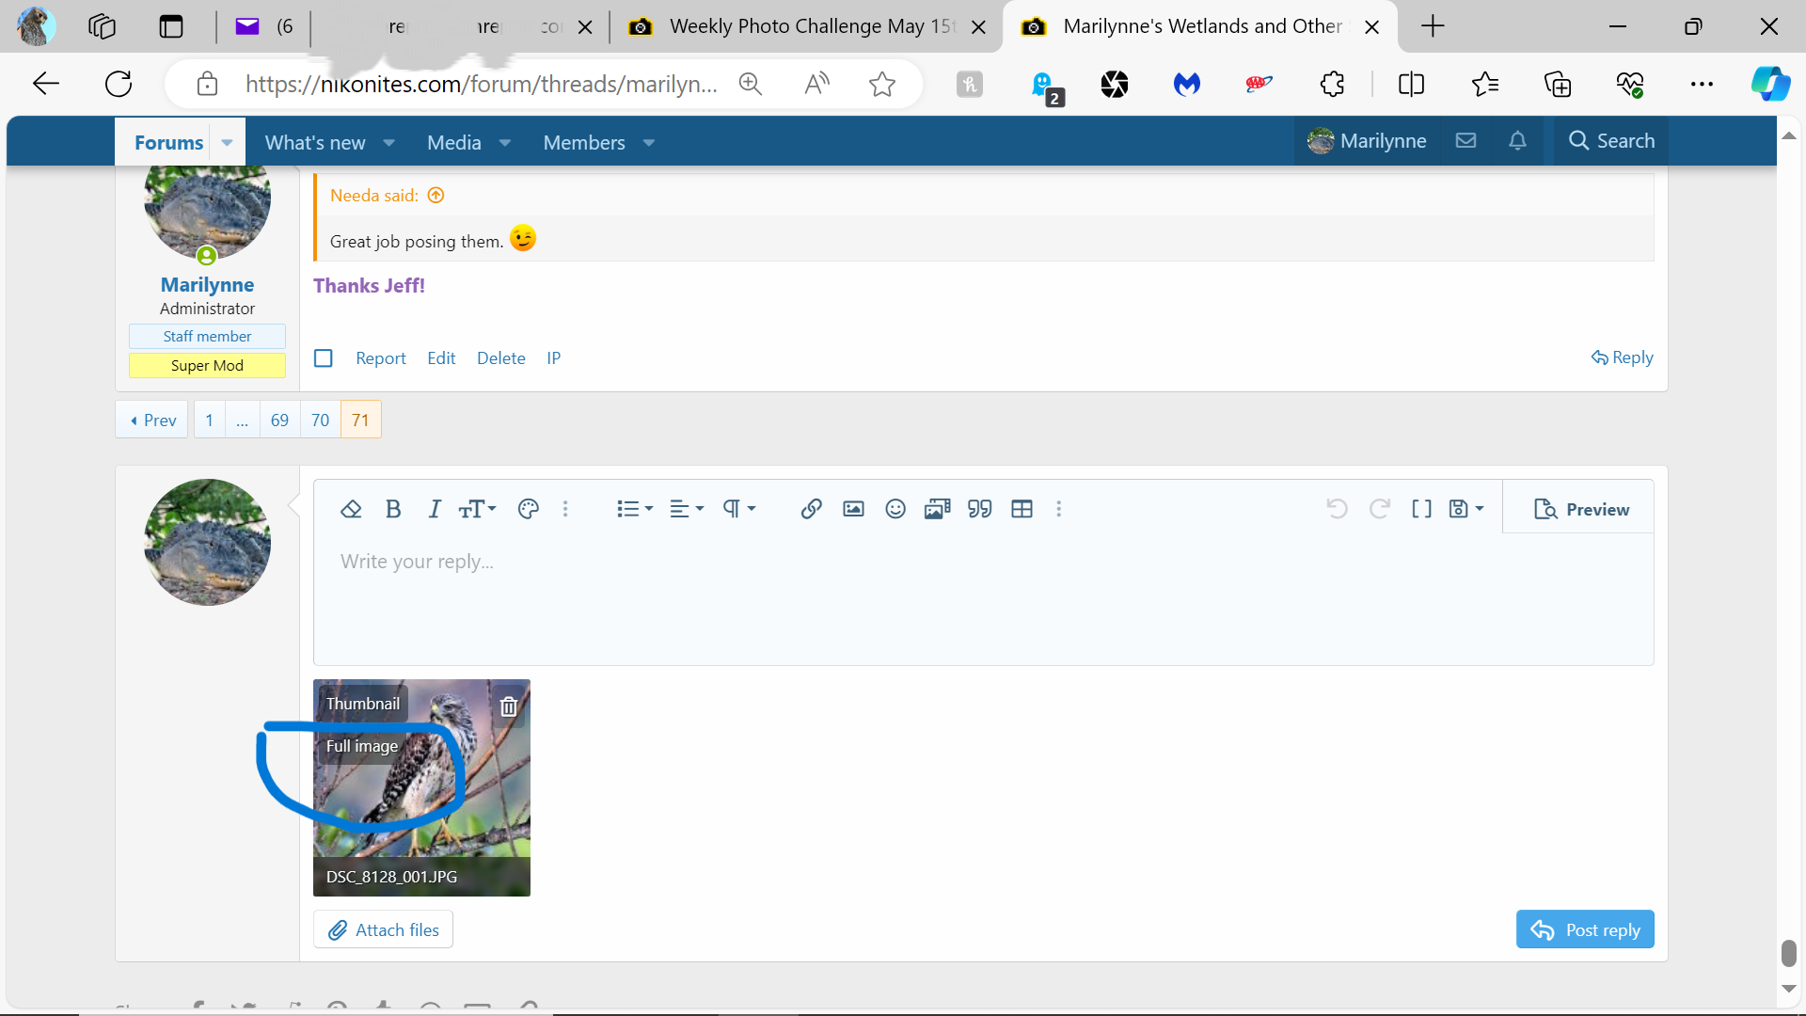Click the palette Text color icon
Viewport: 1806px width, 1016px height.
529,509
